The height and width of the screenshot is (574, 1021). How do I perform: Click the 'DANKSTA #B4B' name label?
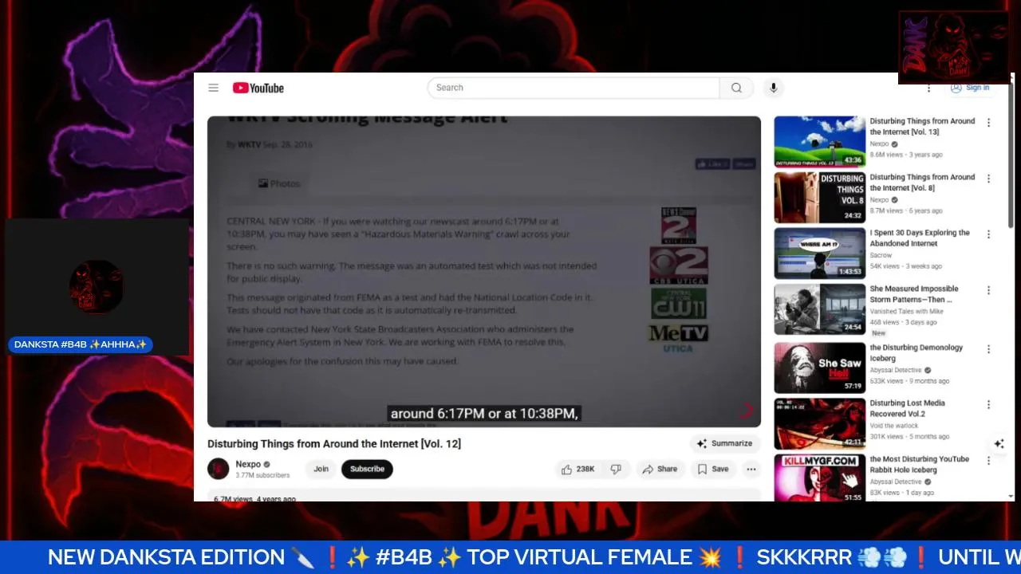[x=81, y=344]
